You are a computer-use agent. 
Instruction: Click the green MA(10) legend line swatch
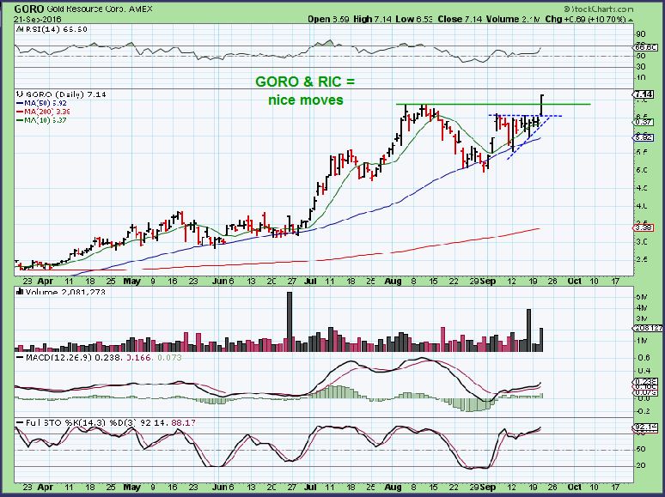click(21, 120)
